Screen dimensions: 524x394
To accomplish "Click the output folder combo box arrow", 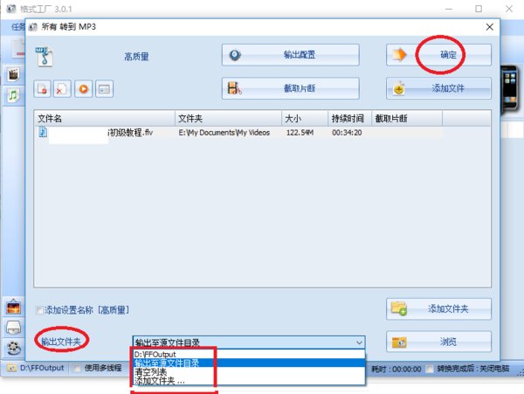I will 359,342.
